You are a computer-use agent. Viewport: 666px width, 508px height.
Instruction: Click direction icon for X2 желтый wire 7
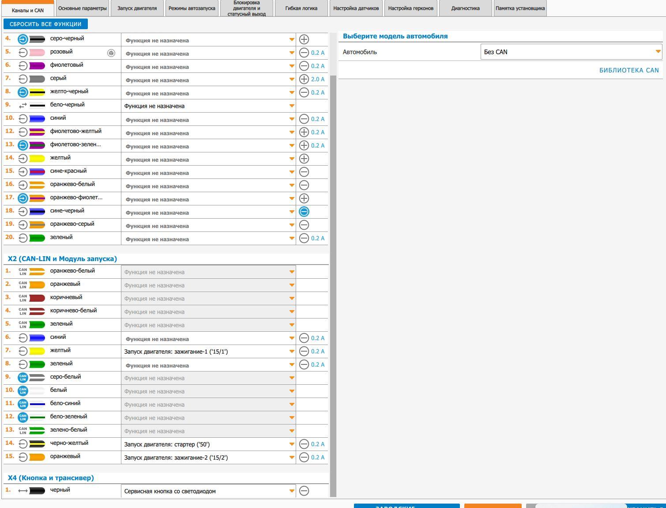(x=23, y=351)
